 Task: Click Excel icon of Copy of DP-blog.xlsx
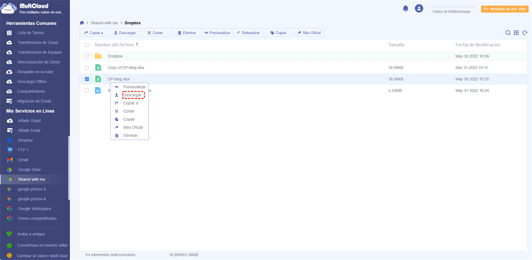[x=98, y=68]
